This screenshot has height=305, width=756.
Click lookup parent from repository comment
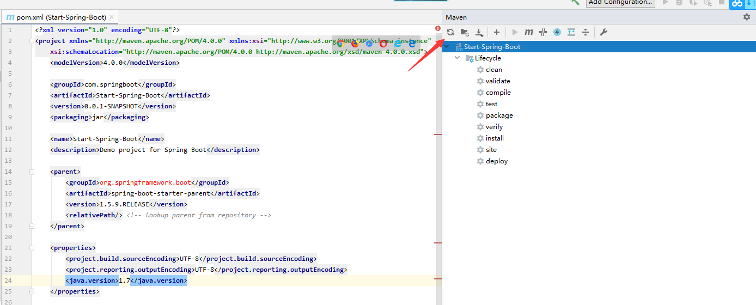tap(199, 215)
